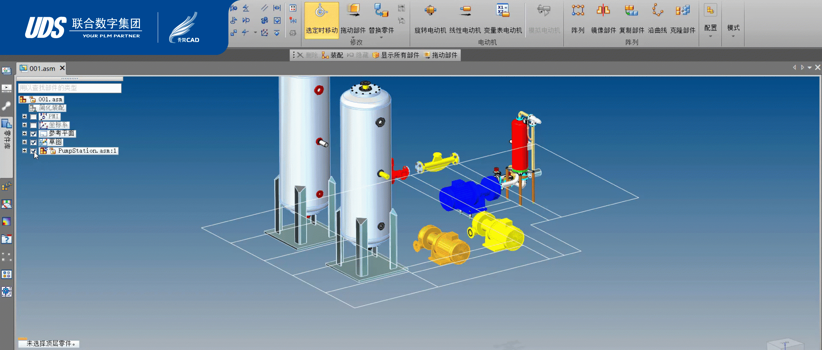Viewport: 822px width, 350px height.
Task: Open the document tab list dropdown arrow
Action: pos(809,68)
